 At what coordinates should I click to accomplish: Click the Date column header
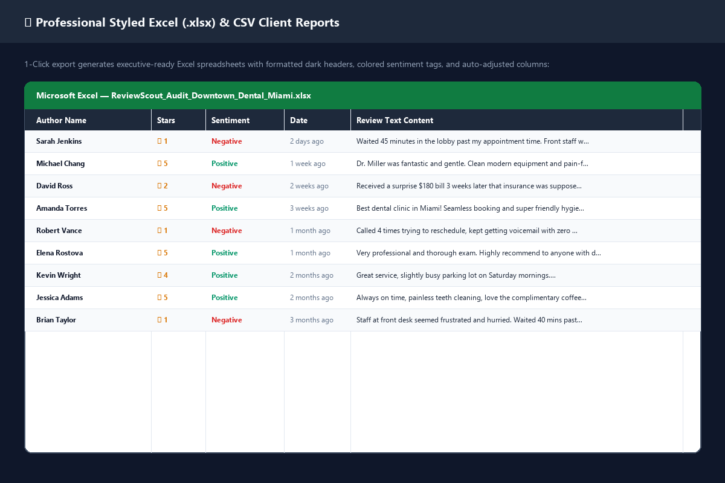point(318,120)
